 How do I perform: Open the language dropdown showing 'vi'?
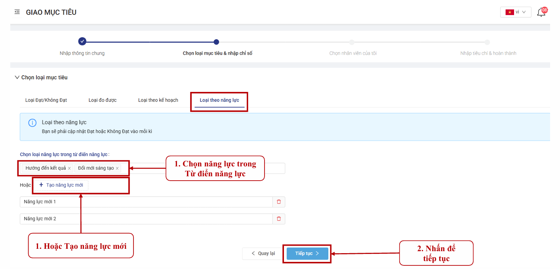tap(515, 12)
